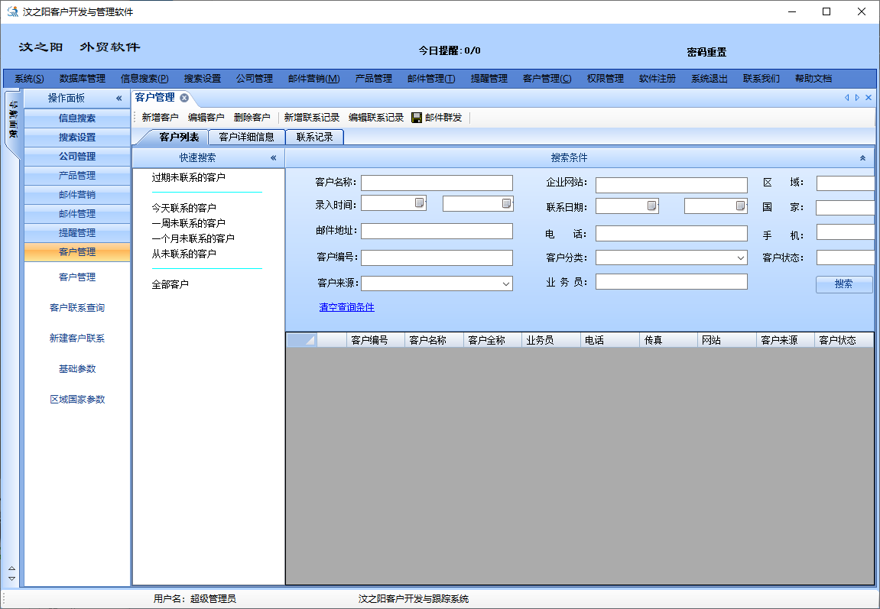
Task: Click the 搜索 button
Action: pyautogui.click(x=844, y=283)
